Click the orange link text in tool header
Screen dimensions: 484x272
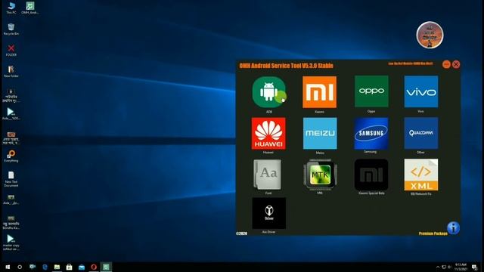click(410, 63)
